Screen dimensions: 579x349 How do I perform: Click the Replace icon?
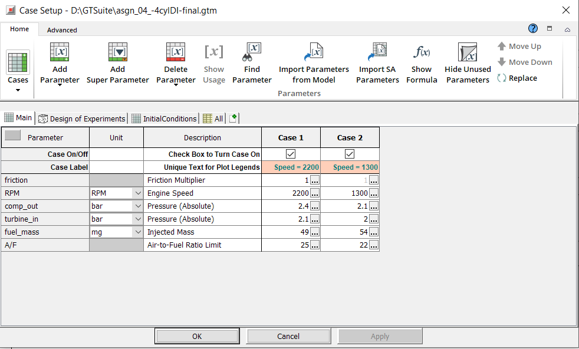click(501, 78)
